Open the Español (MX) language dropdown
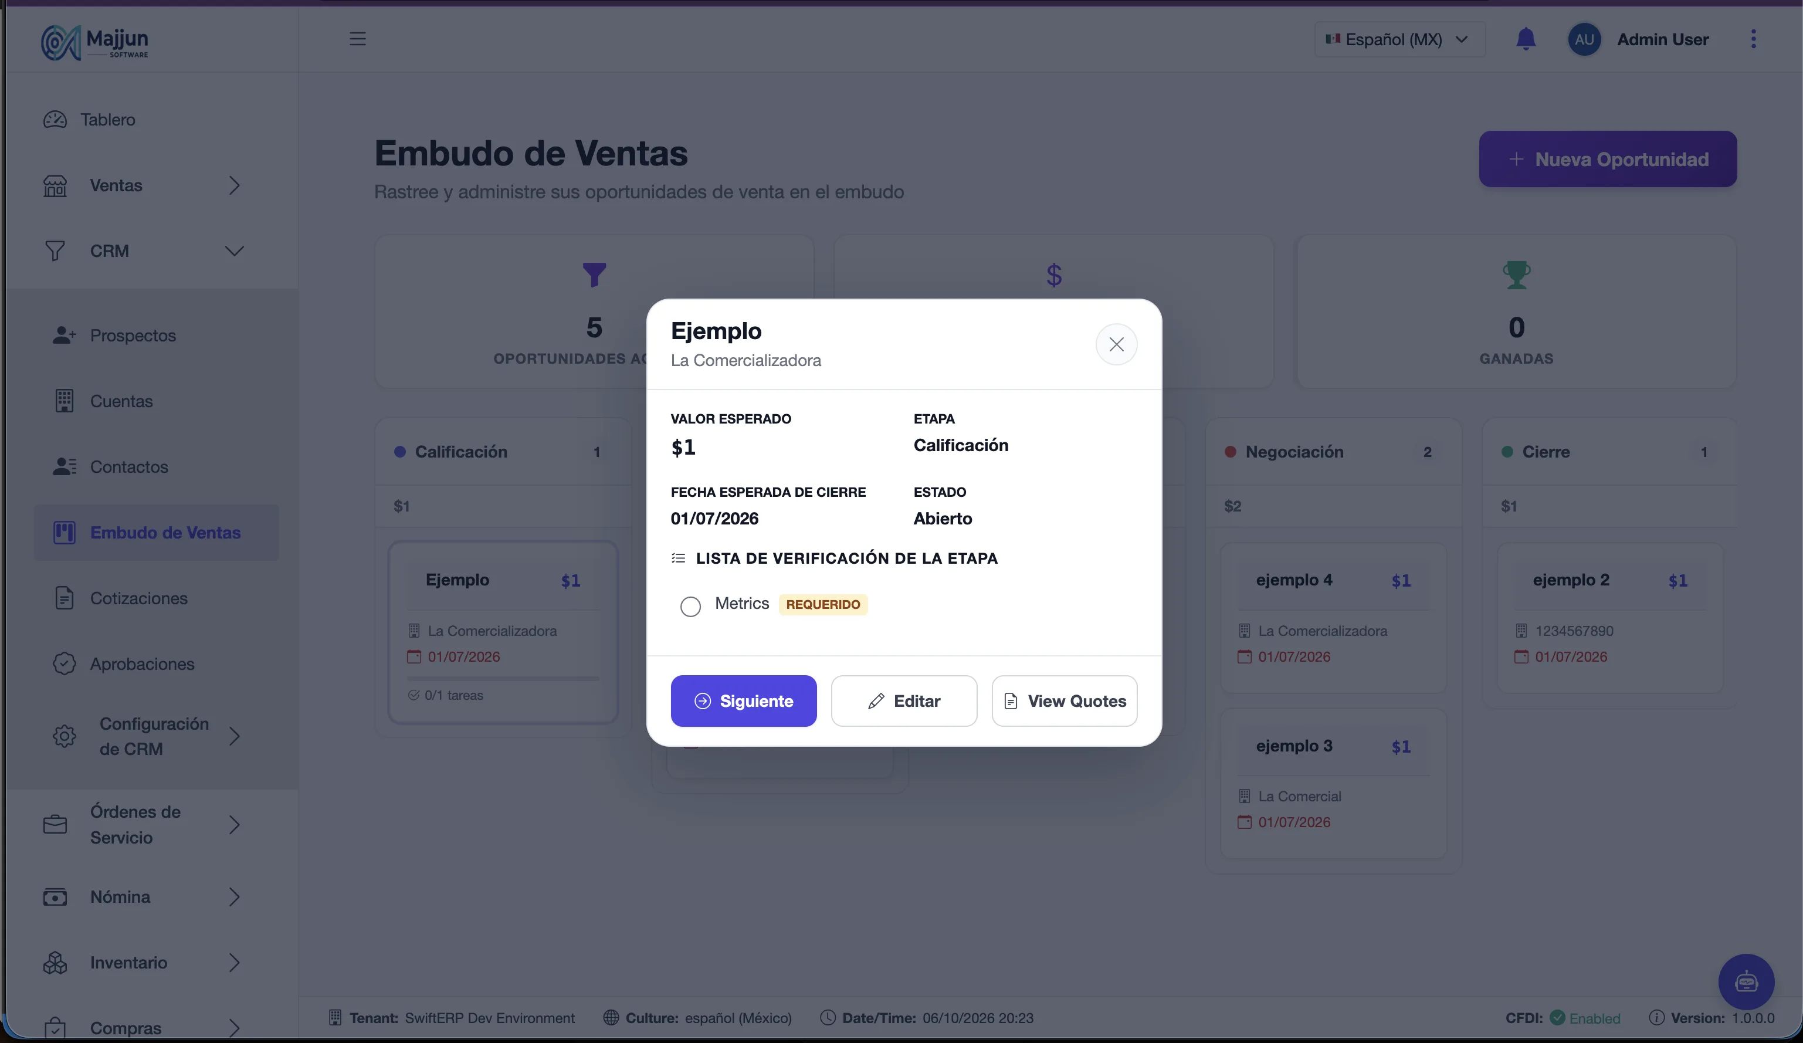Image resolution: width=1803 pixels, height=1043 pixels. coord(1399,39)
